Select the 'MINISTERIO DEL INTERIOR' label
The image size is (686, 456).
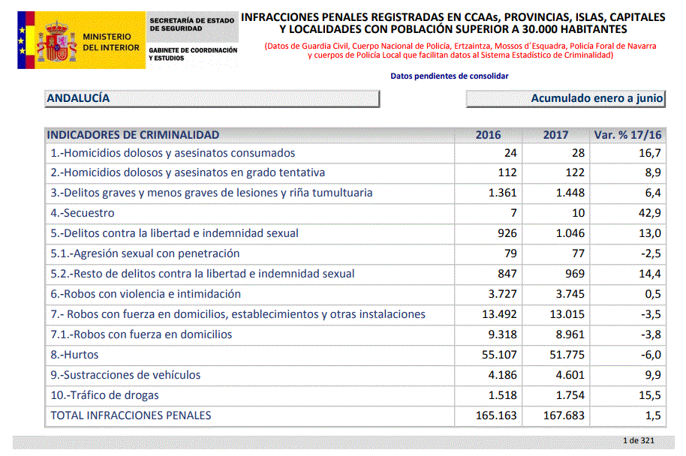(111, 42)
